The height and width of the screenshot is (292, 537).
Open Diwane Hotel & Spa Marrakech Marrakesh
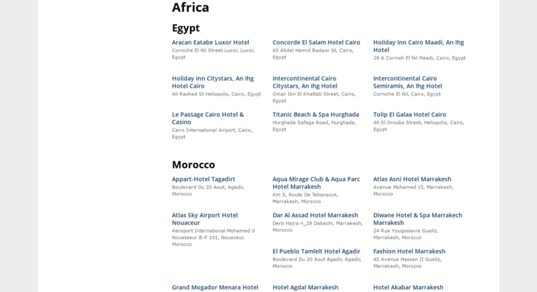[x=417, y=219]
